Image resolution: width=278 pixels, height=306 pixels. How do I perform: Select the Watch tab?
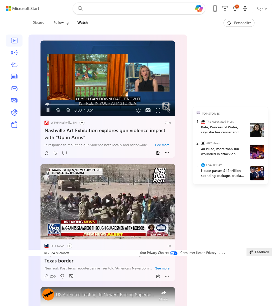point(82,23)
